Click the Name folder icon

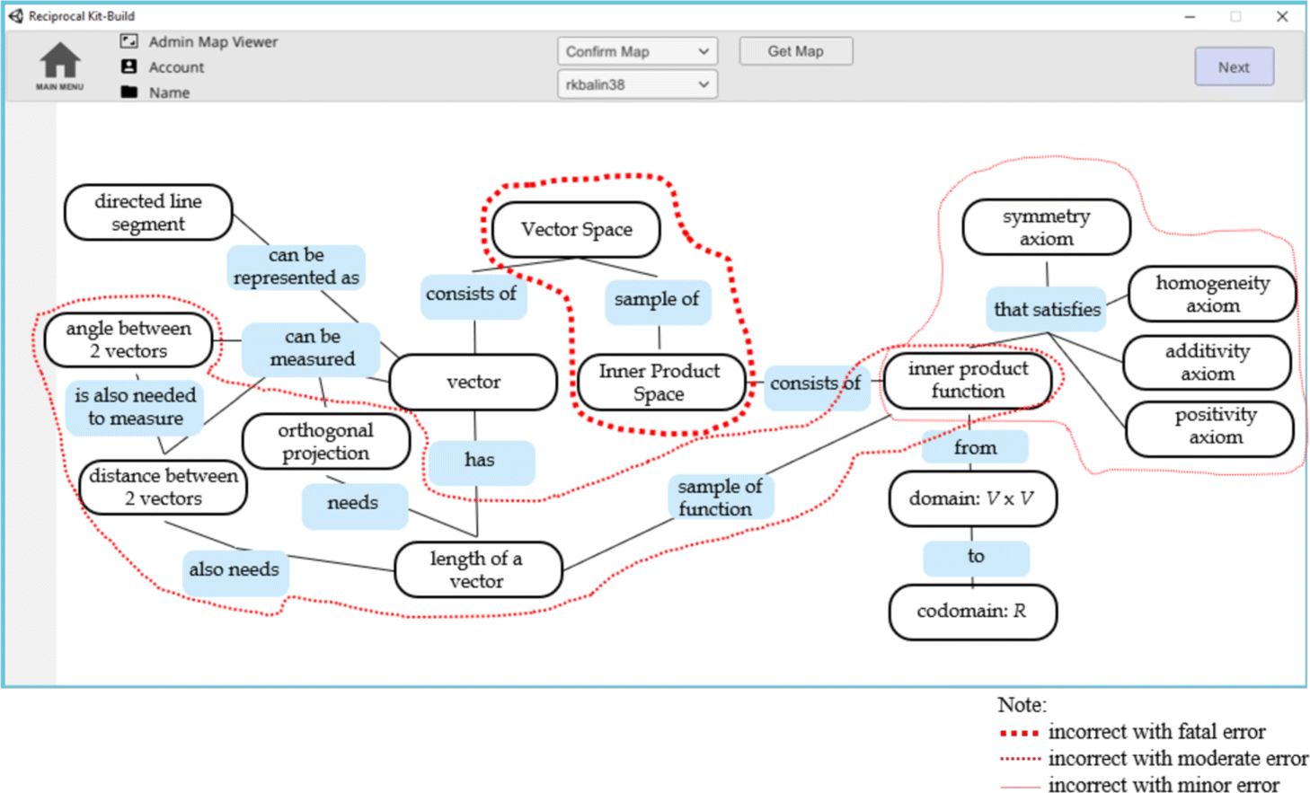click(x=129, y=92)
